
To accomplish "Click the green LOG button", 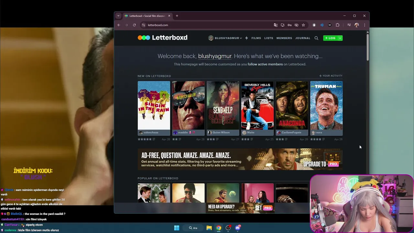I will click(x=330, y=38).
